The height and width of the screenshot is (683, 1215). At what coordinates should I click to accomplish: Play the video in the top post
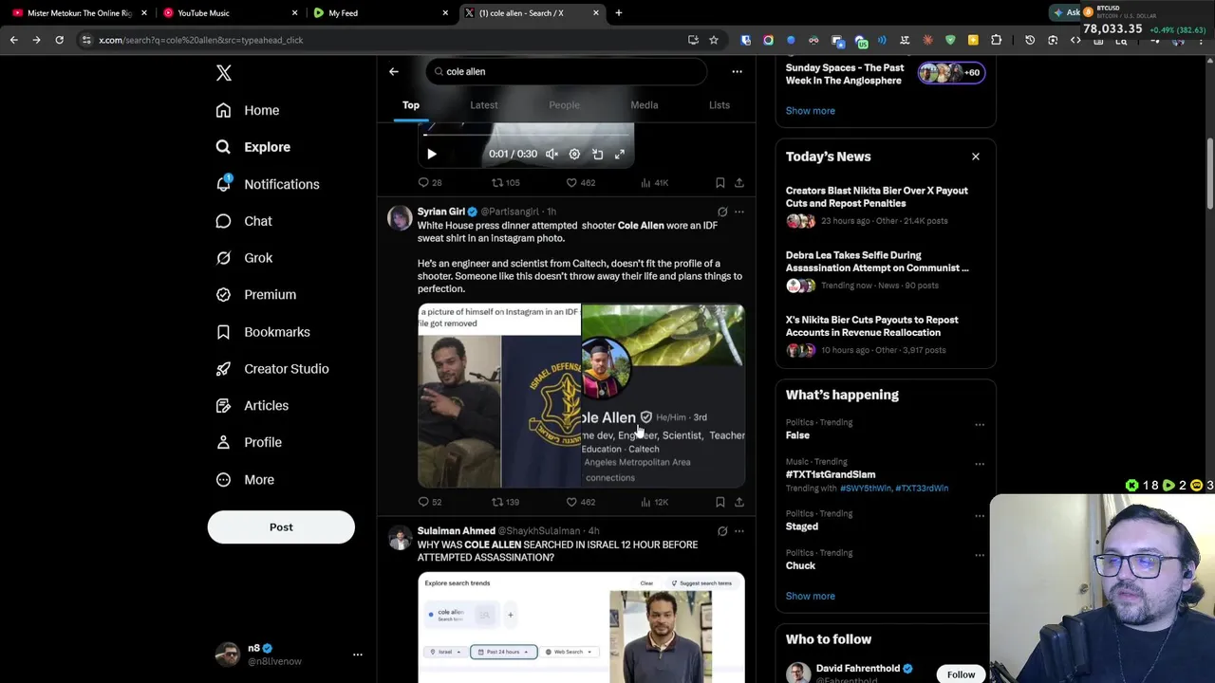tap(432, 154)
